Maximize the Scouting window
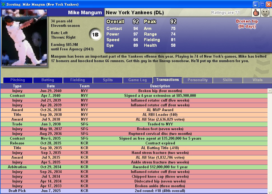 [262, 4]
